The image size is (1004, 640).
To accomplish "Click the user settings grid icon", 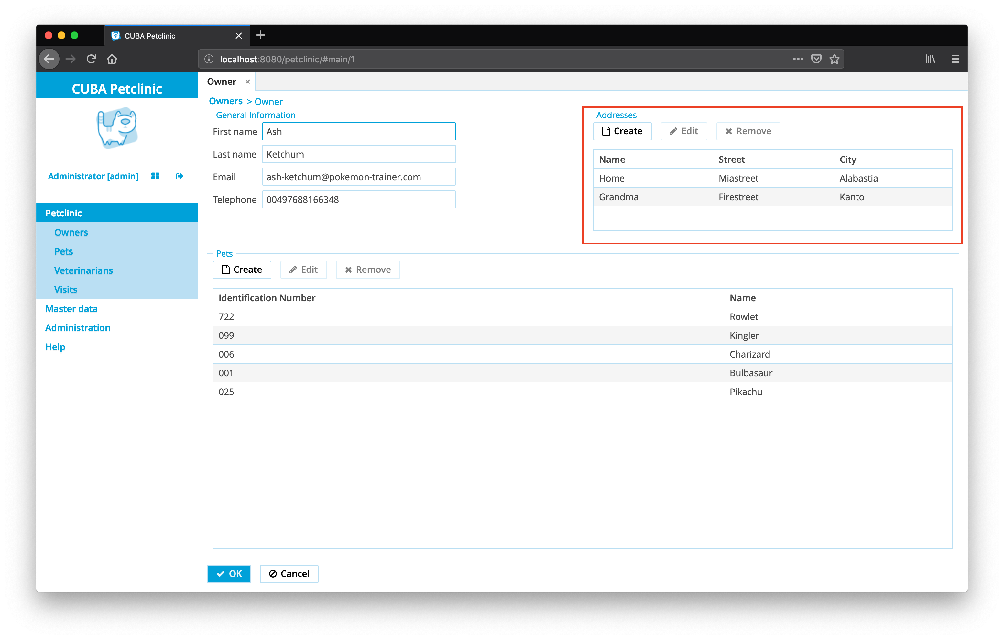I will [x=155, y=176].
